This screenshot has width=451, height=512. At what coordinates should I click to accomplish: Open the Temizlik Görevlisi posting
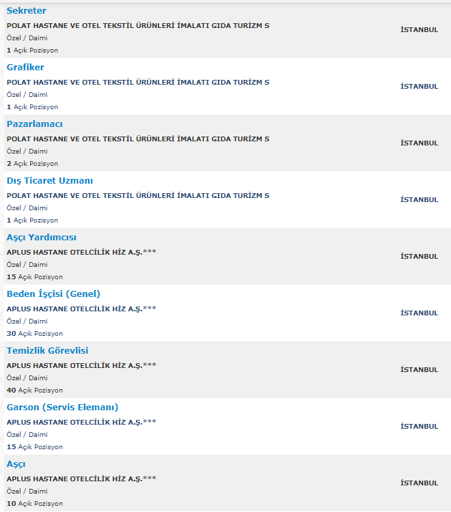tap(47, 351)
